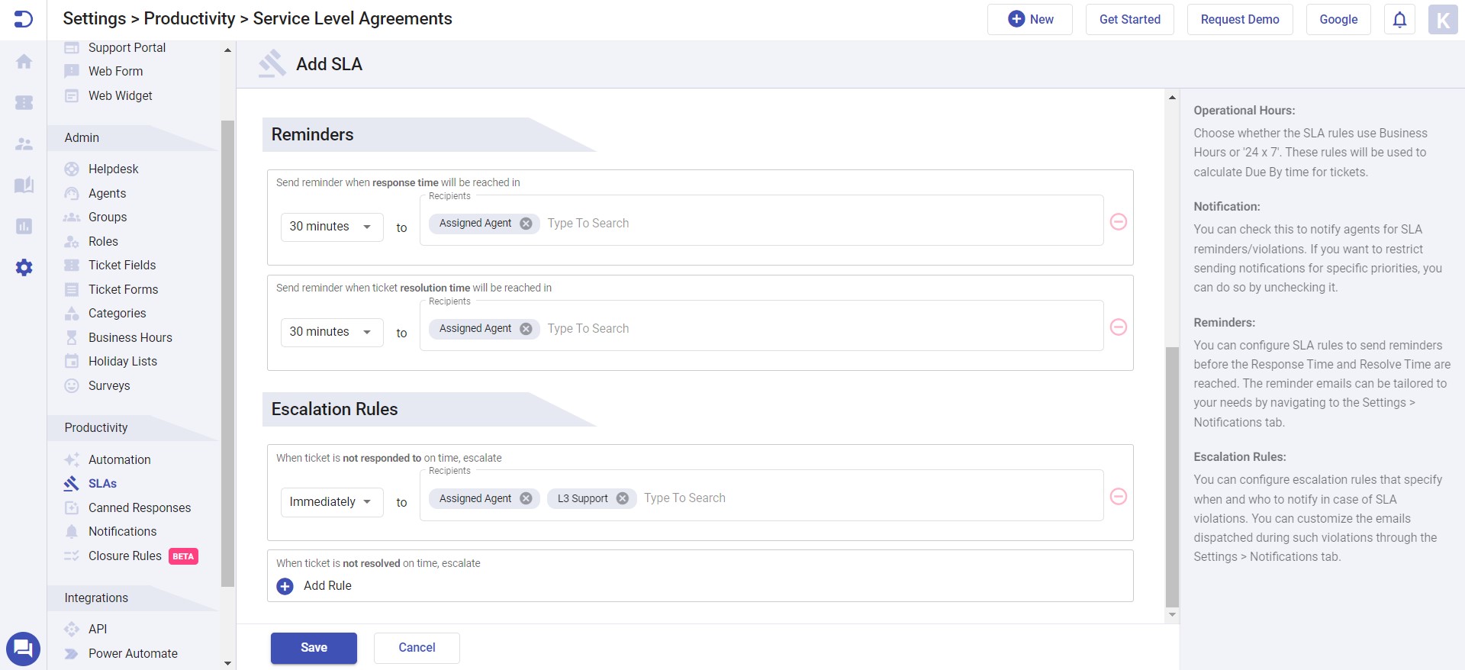Open the response time 30 minutes dropdown
1465x670 pixels.
pyautogui.click(x=332, y=227)
